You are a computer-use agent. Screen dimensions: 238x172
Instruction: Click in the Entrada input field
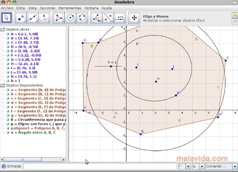pyautogui.click(x=100, y=166)
